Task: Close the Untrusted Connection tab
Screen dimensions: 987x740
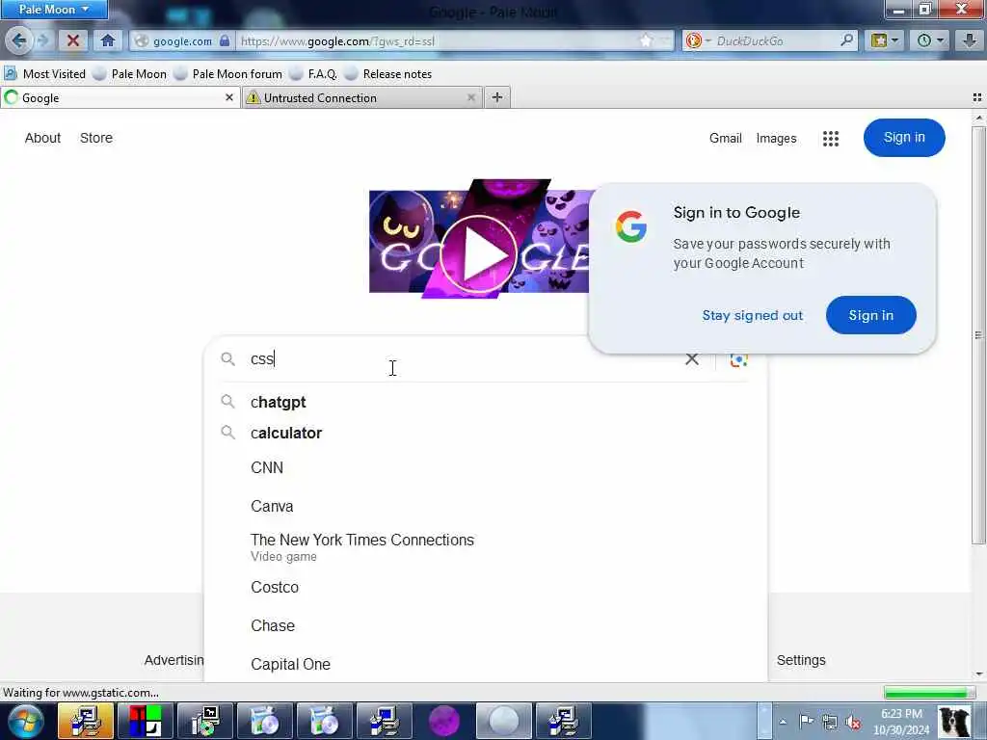Action: coord(470,97)
